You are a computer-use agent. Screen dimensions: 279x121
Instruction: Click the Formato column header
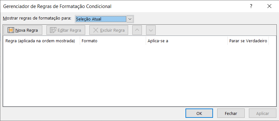click(x=113, y=41)
